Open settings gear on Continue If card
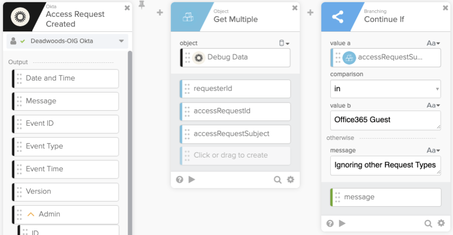The height and width of the screenshot is (235, 453). [441, 223]
